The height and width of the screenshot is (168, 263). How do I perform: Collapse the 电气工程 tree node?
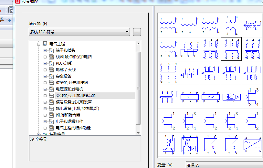pyautogui.click(x=38, y=44)
